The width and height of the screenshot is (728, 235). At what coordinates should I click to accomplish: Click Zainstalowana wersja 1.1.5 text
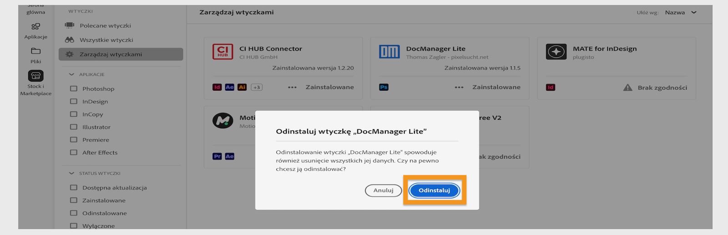482,68
